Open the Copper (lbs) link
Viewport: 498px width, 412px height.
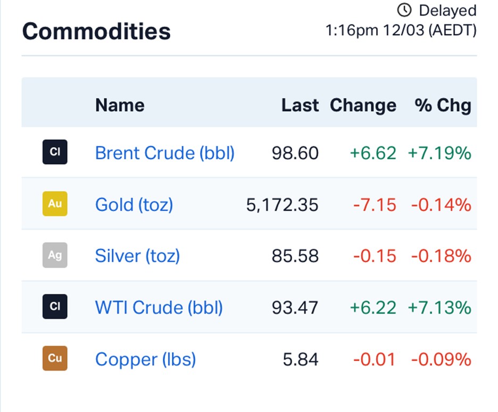point(145,359)
